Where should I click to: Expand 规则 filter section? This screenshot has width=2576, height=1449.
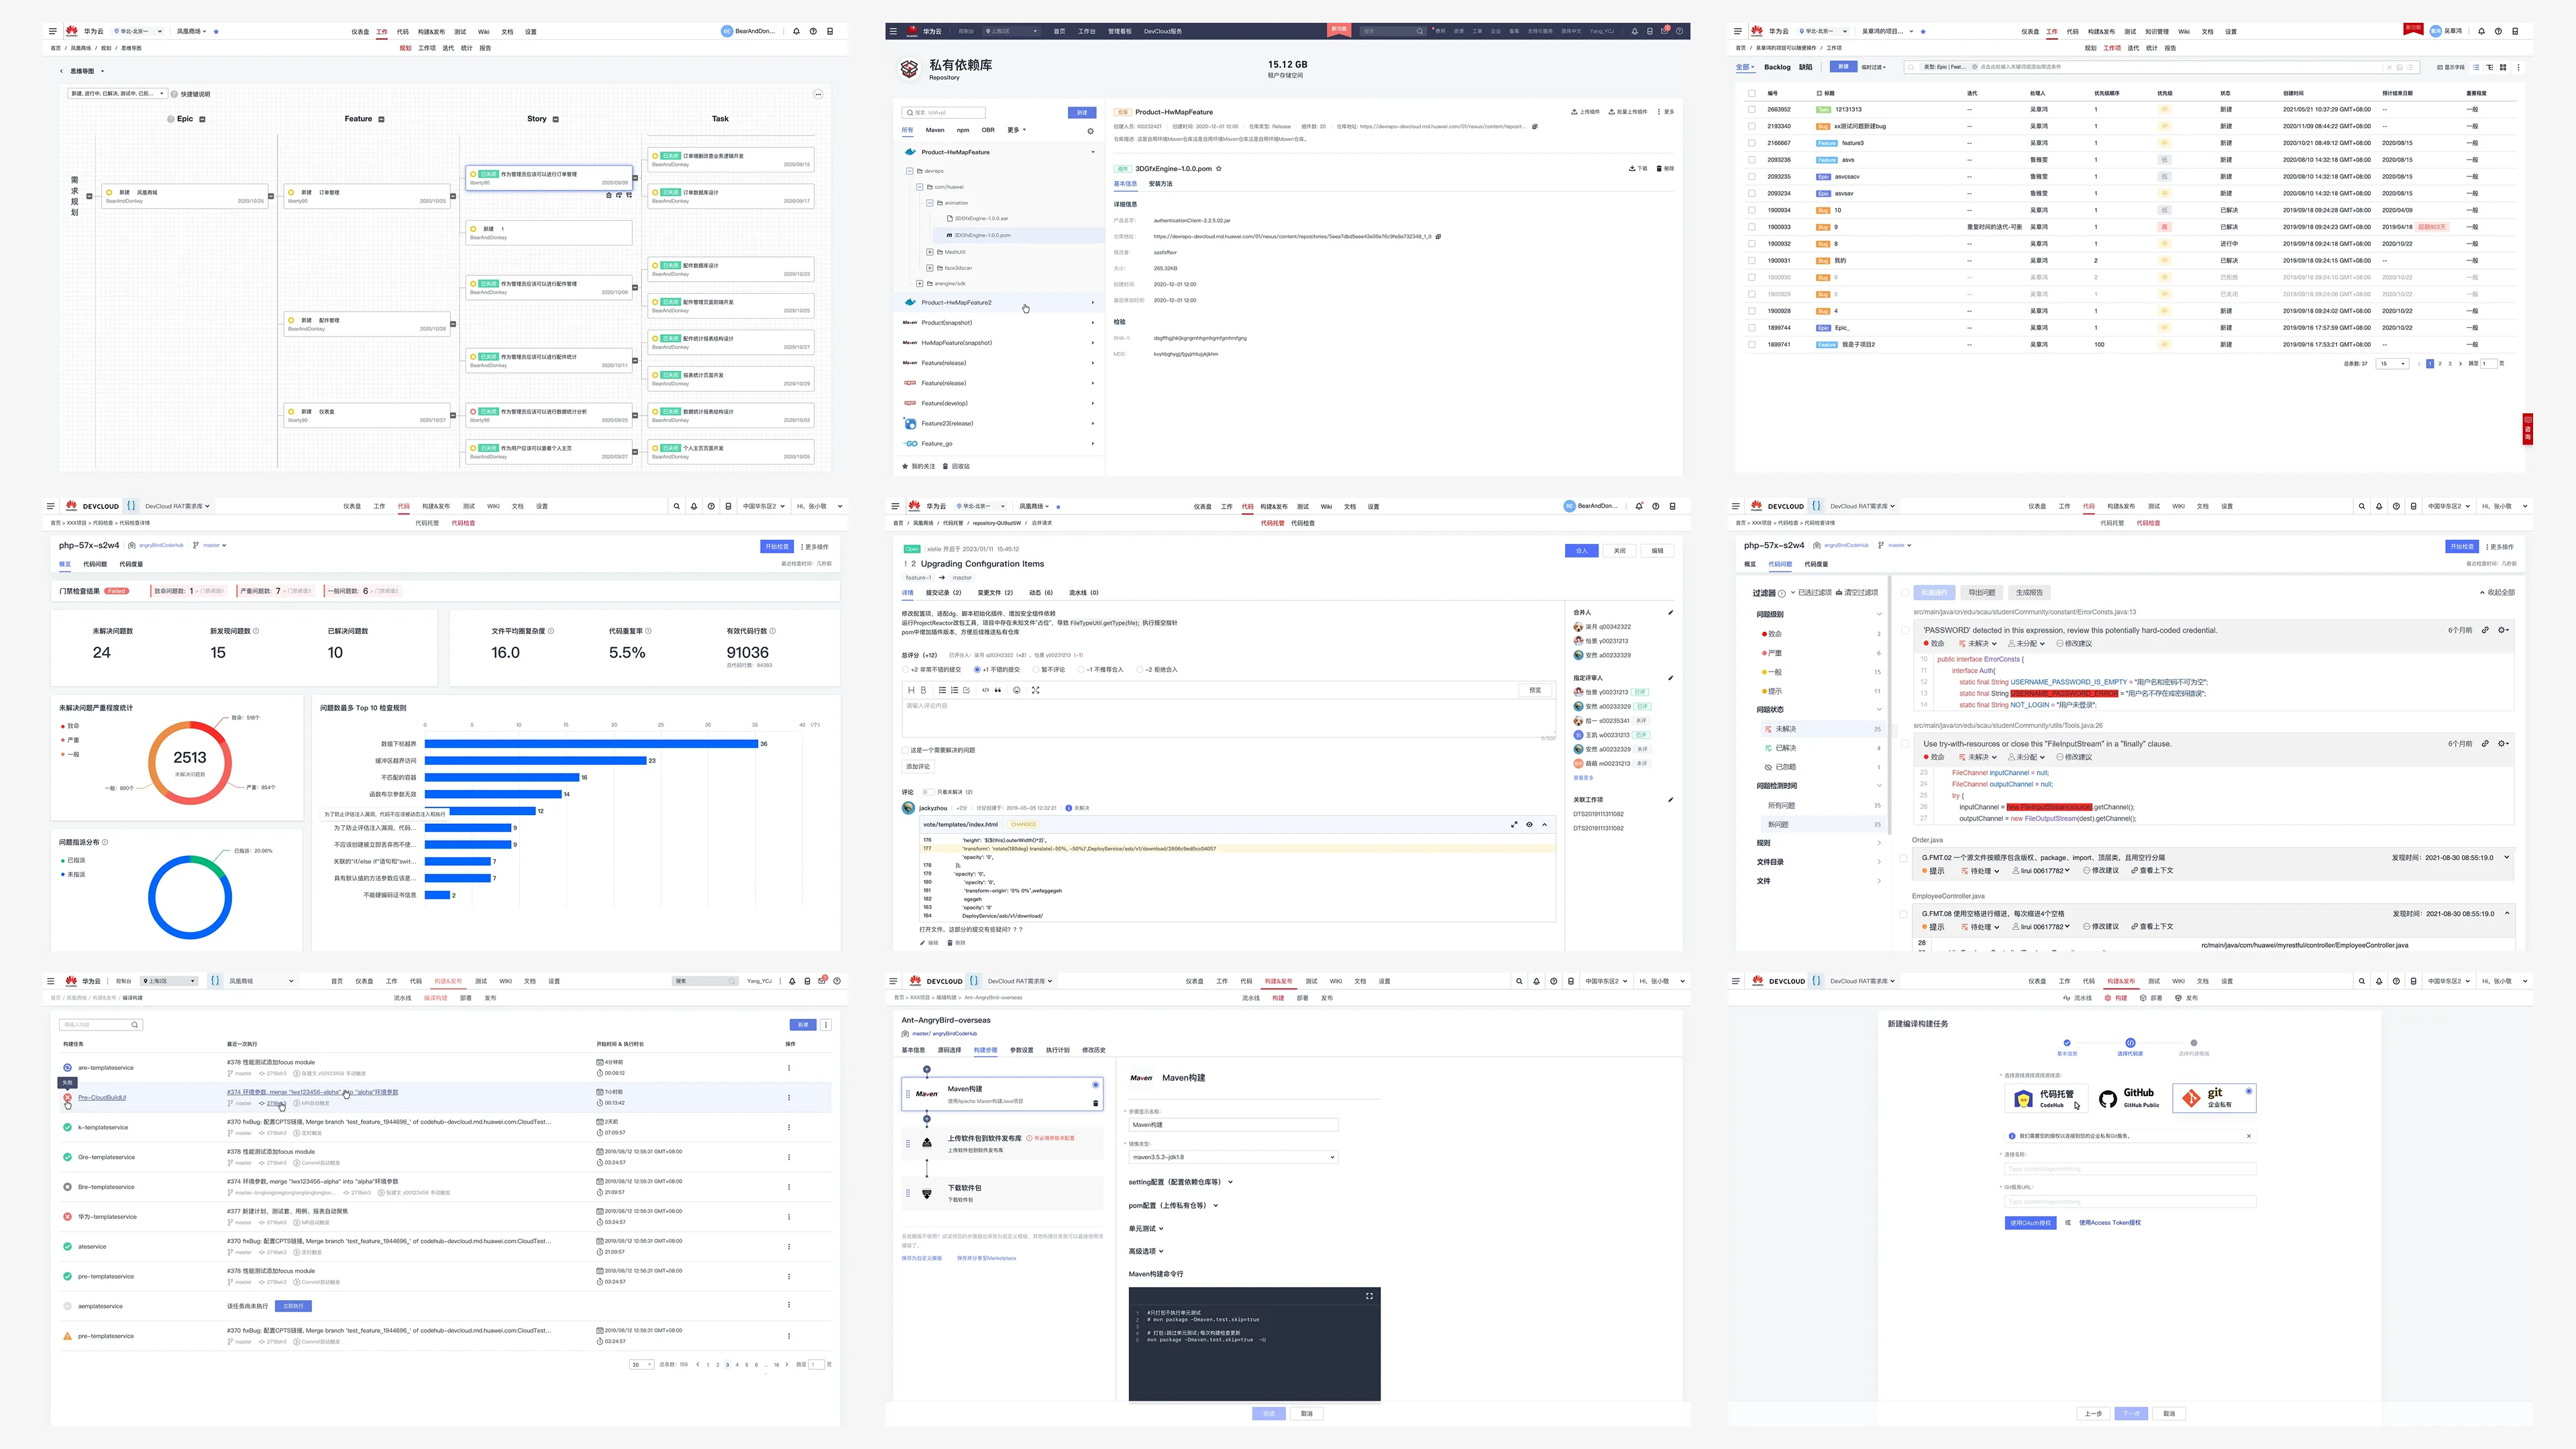[x=1879, y=843]
